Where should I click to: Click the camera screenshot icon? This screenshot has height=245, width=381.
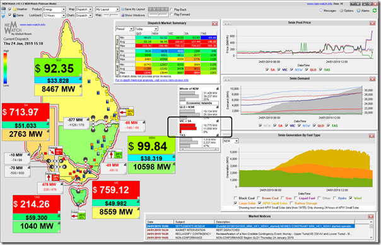[3, 9]
